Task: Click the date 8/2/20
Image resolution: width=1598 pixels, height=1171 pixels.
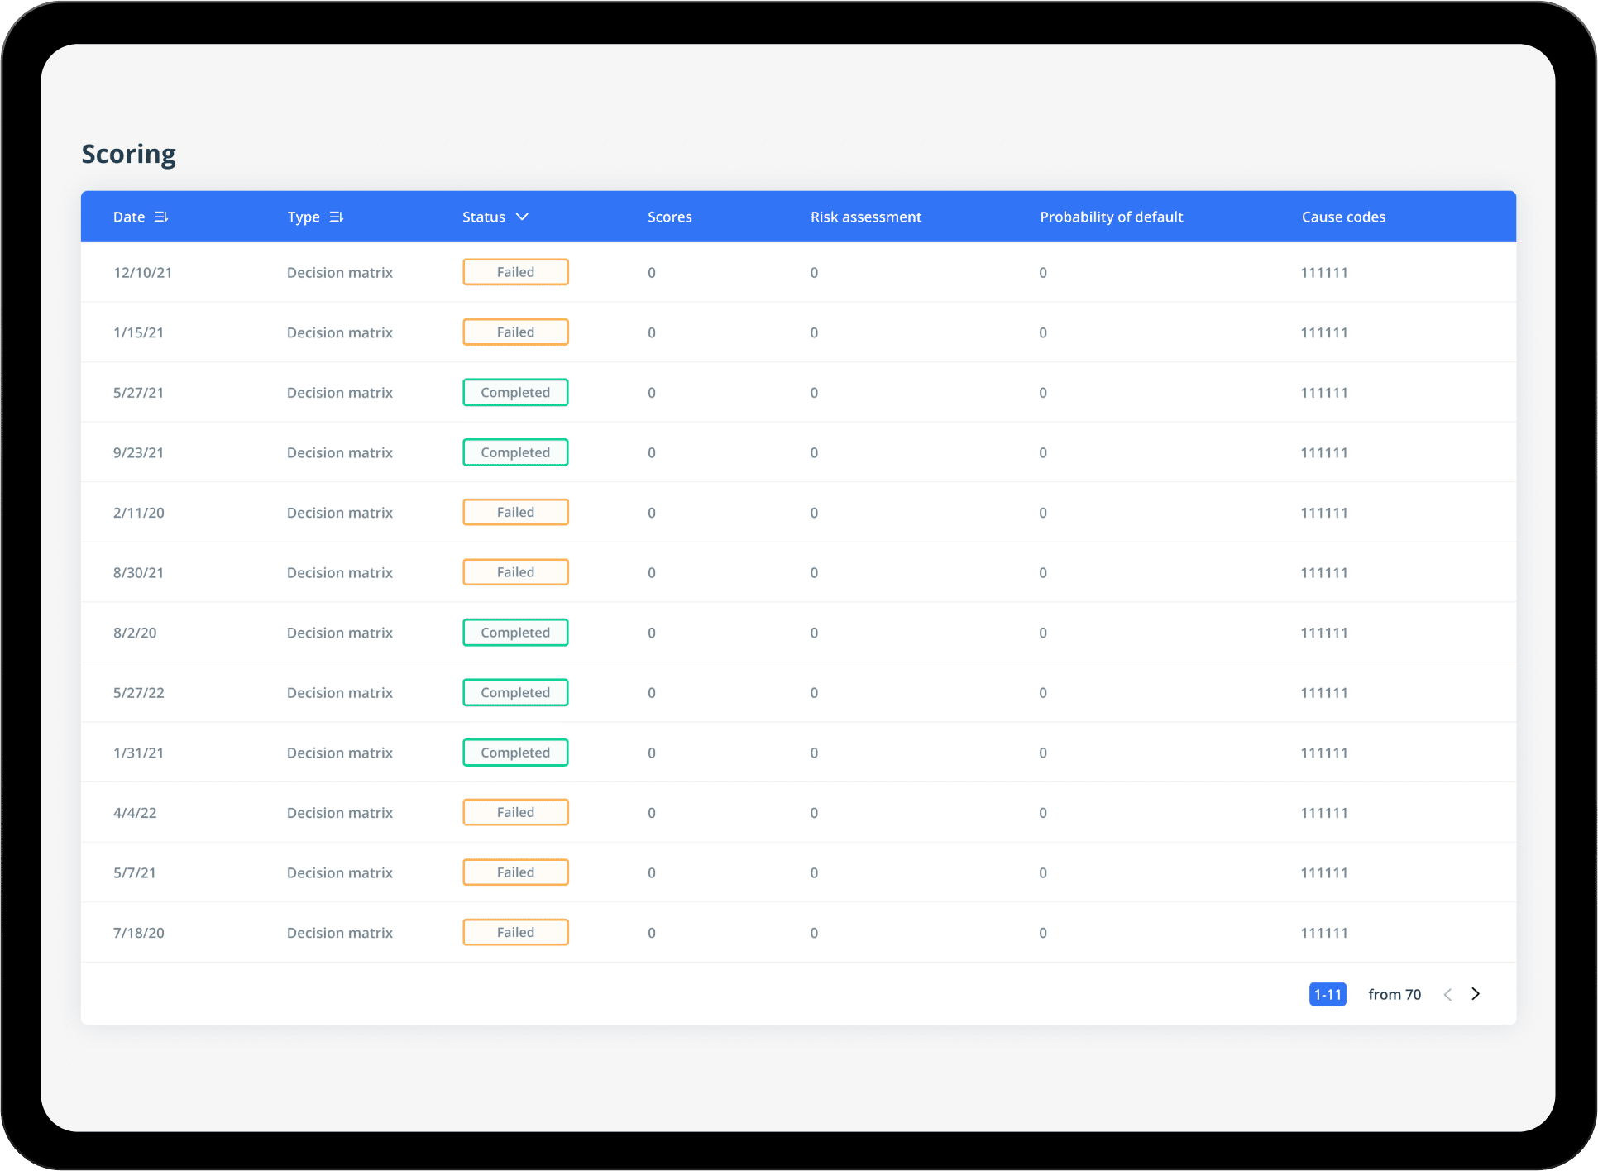Action: (x=135, y=633)
